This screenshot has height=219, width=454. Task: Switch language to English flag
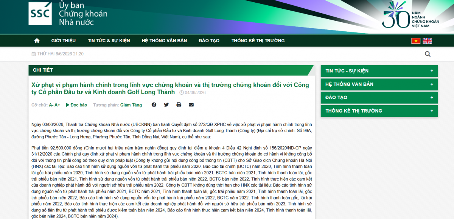tap(427, 41)
